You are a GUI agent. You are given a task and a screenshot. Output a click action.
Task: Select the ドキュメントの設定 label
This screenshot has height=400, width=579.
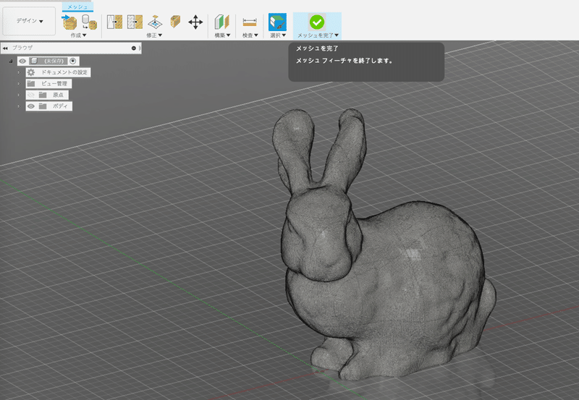[64, 72]
